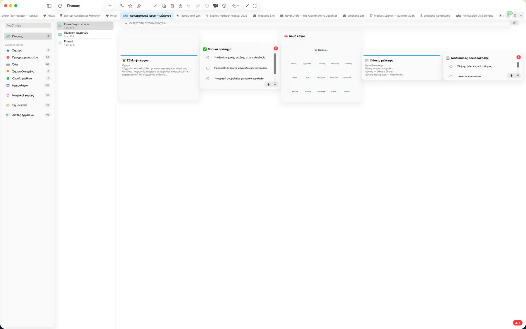Click the sidebar Αναζήτηση search field
526x329 pixels.
point(28,26)
